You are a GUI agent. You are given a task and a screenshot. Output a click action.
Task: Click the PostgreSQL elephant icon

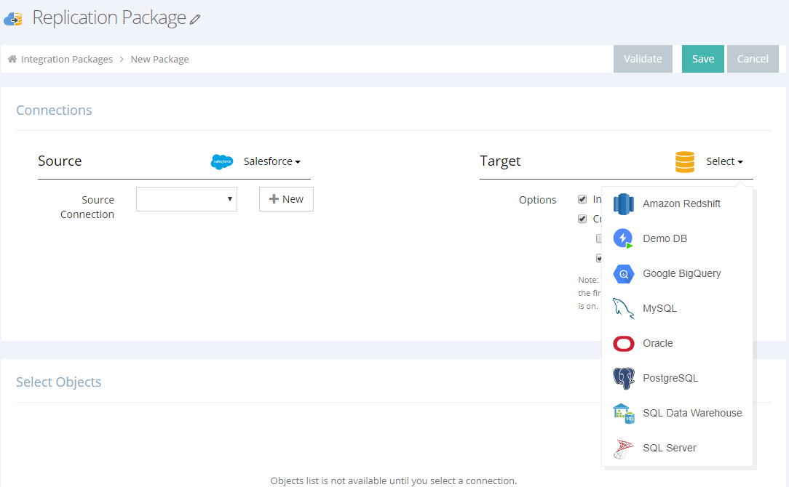pos(624,378)
